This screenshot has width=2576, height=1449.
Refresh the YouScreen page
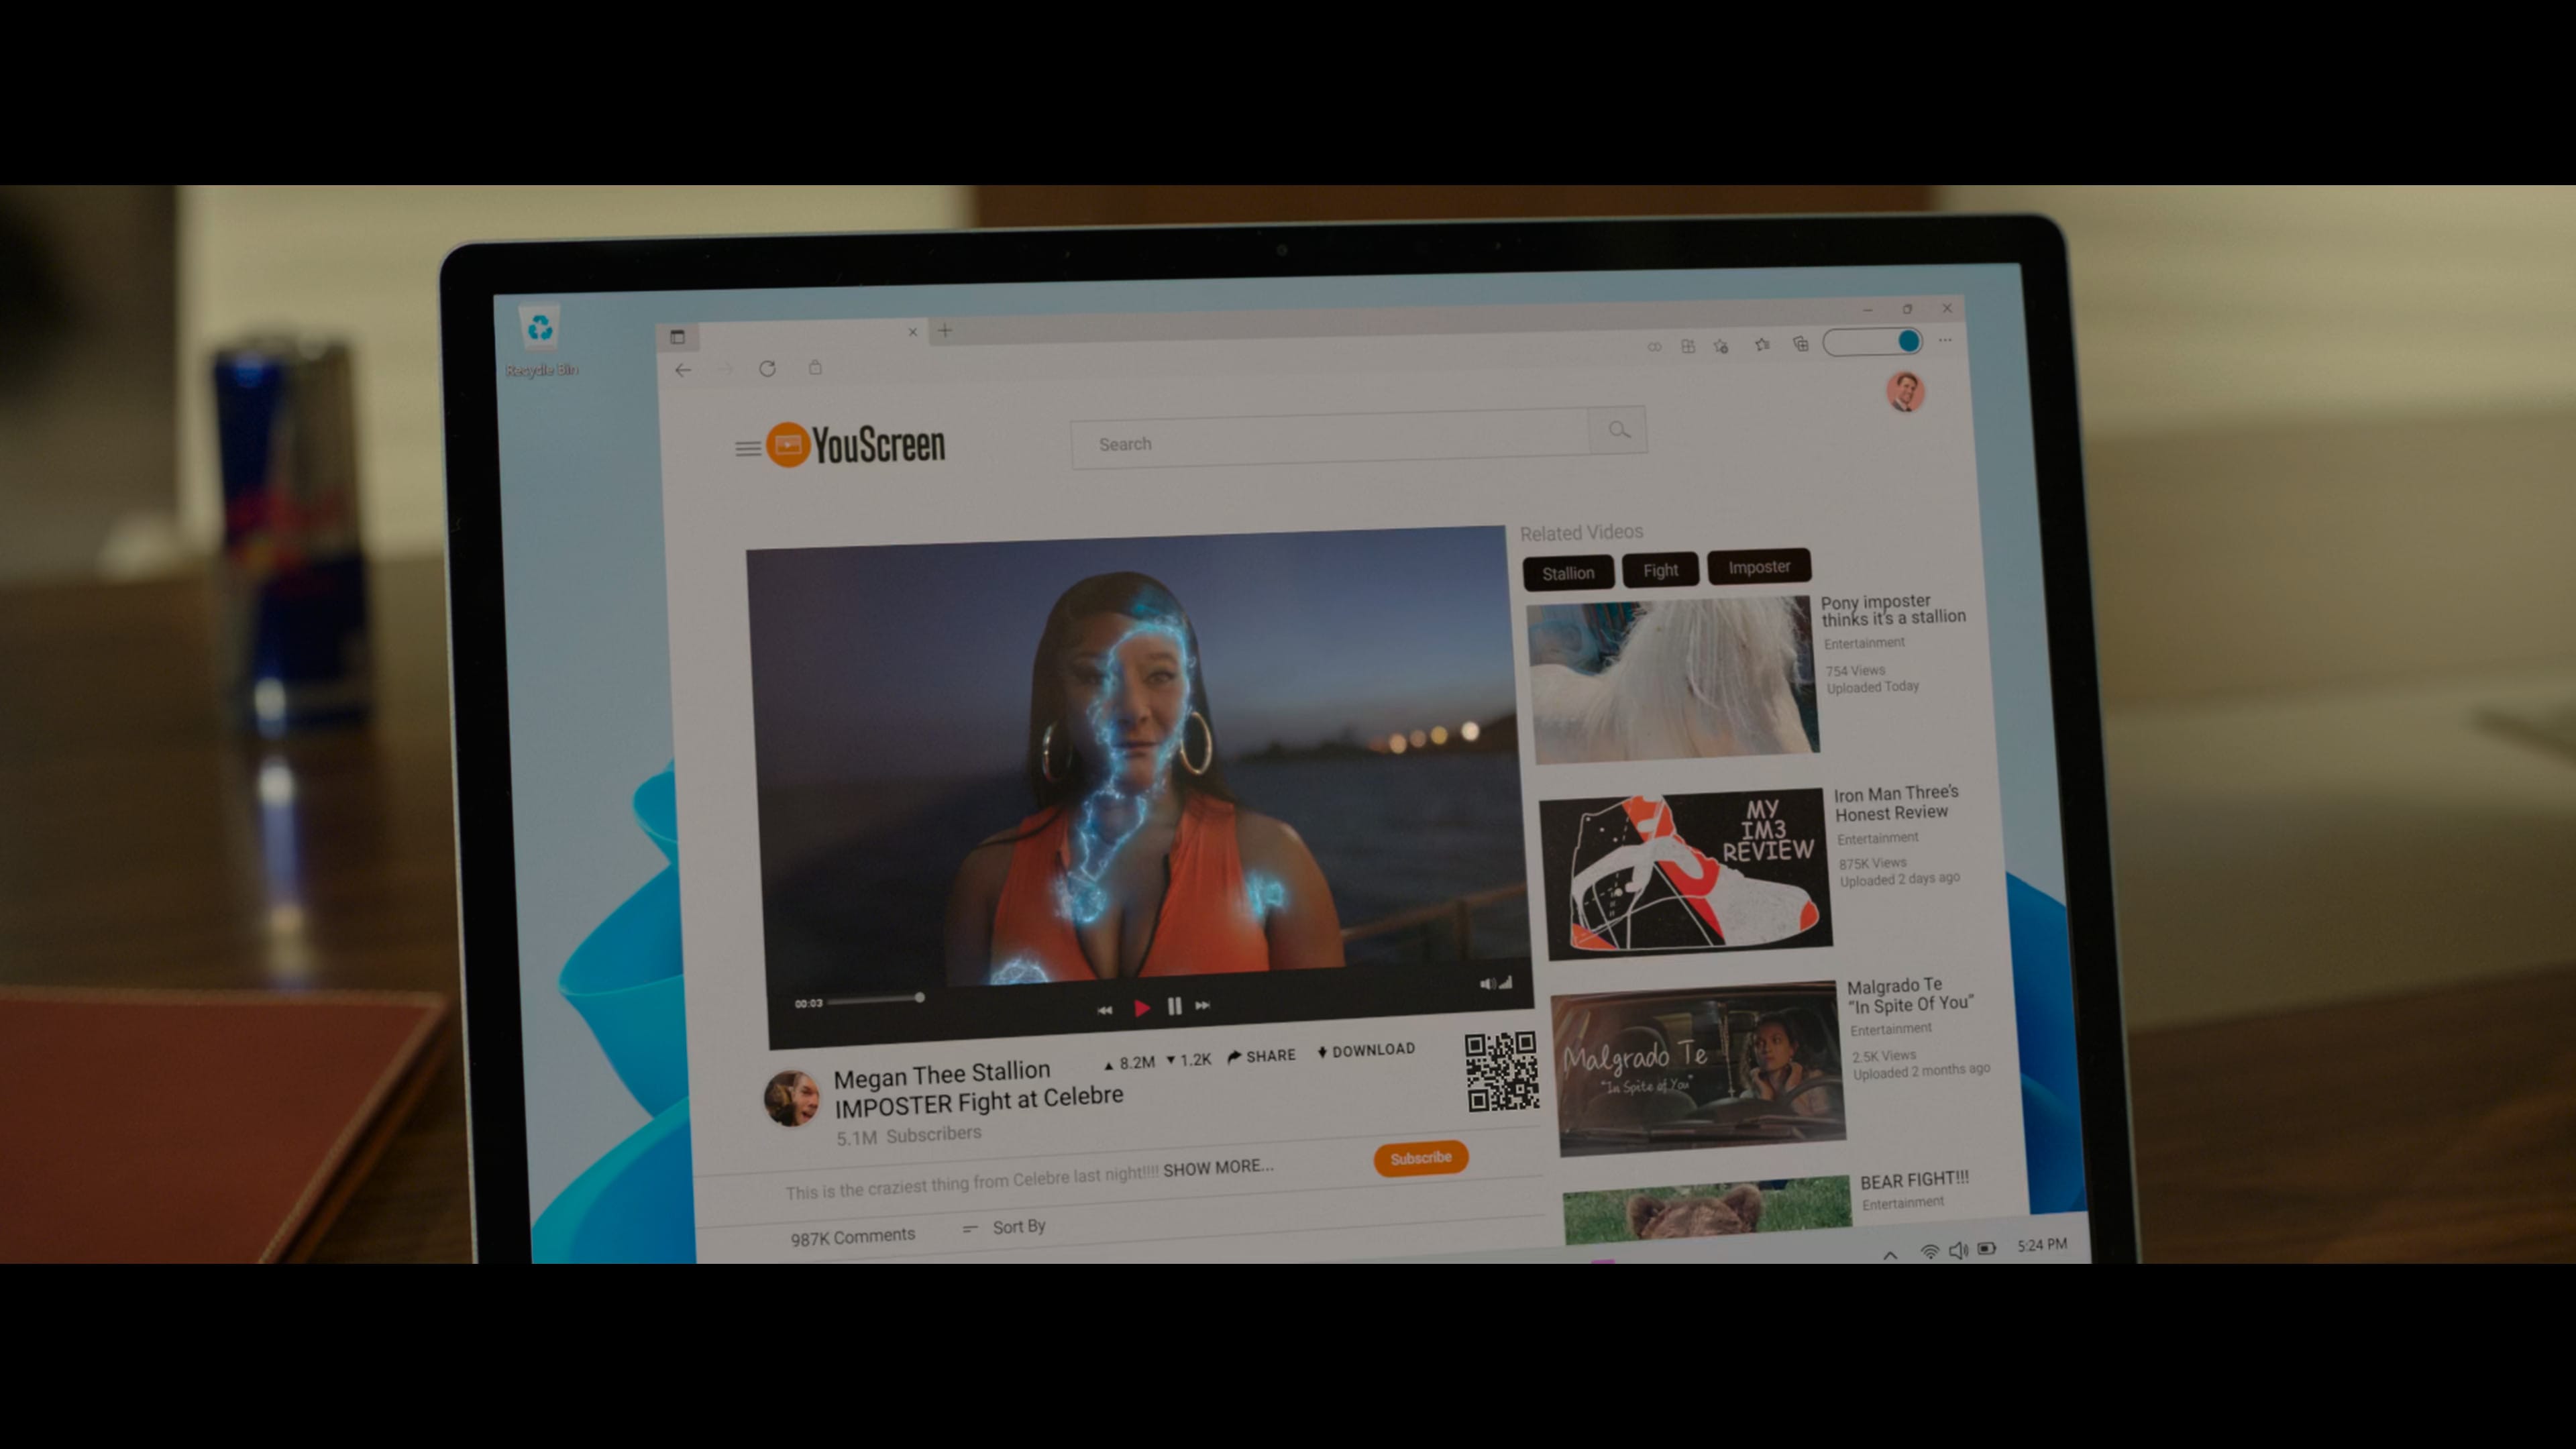767,368
